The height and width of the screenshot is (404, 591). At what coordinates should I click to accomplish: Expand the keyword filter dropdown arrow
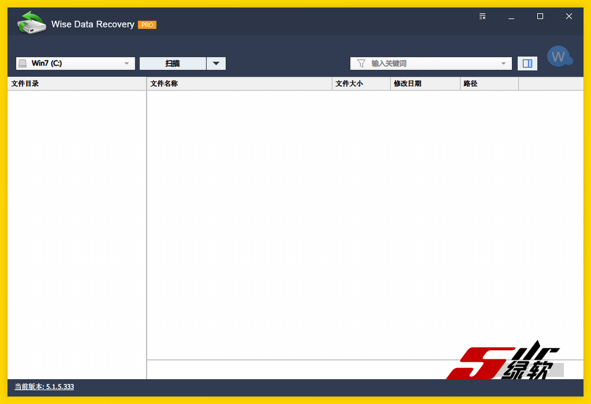[504, 63]
